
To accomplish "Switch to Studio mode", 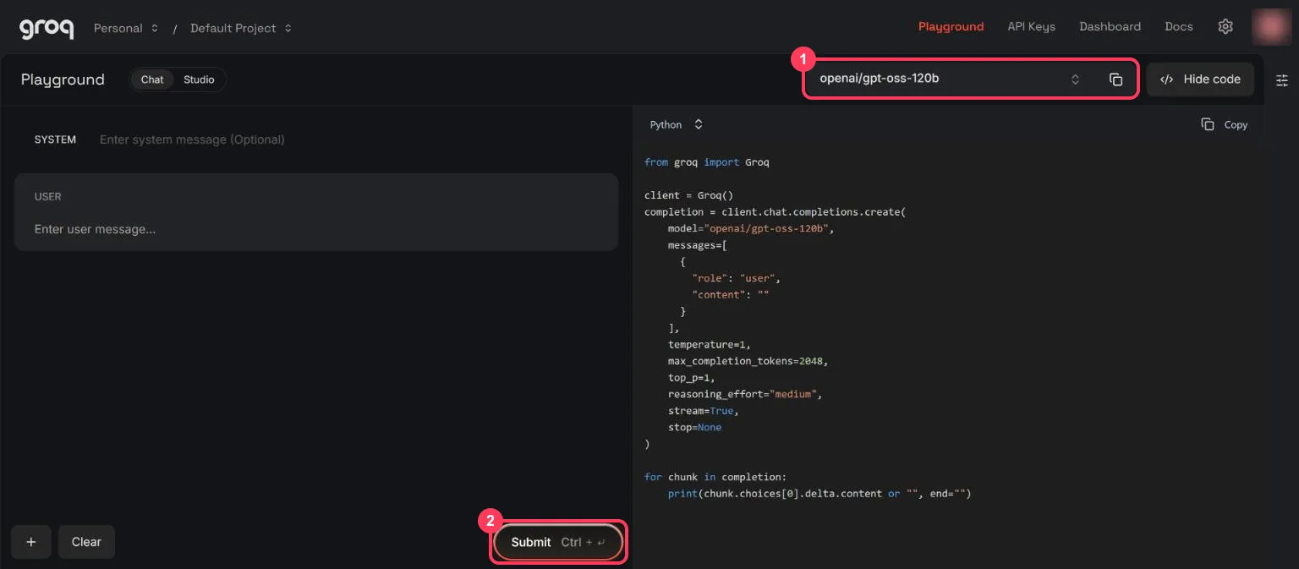I will (199, 79).
